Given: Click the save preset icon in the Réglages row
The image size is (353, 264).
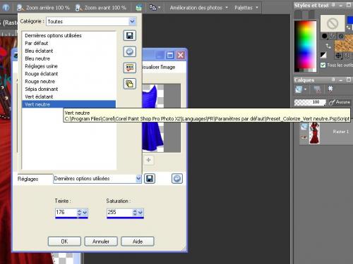Looking at the screenshot, I should (x=150, y=179).
